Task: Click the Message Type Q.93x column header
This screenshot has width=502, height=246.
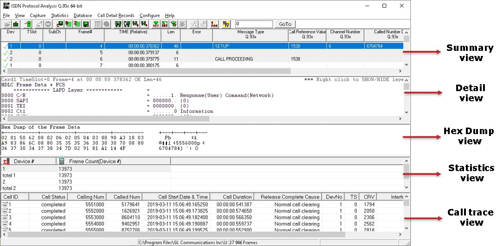Action: coord(250,35)
